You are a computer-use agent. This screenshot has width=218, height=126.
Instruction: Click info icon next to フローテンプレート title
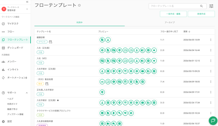79,5
